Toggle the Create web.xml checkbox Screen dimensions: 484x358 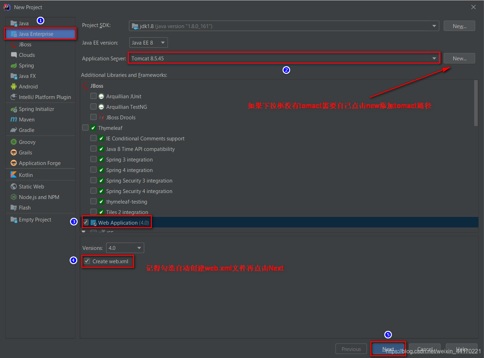pos(87,261)
